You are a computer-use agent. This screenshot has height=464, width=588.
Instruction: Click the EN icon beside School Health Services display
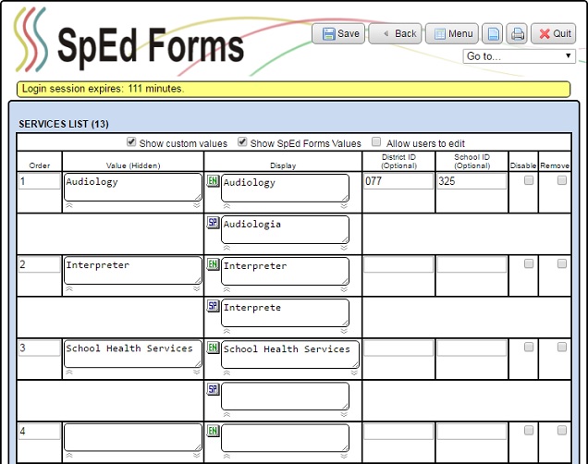click(x=213, y=348)
